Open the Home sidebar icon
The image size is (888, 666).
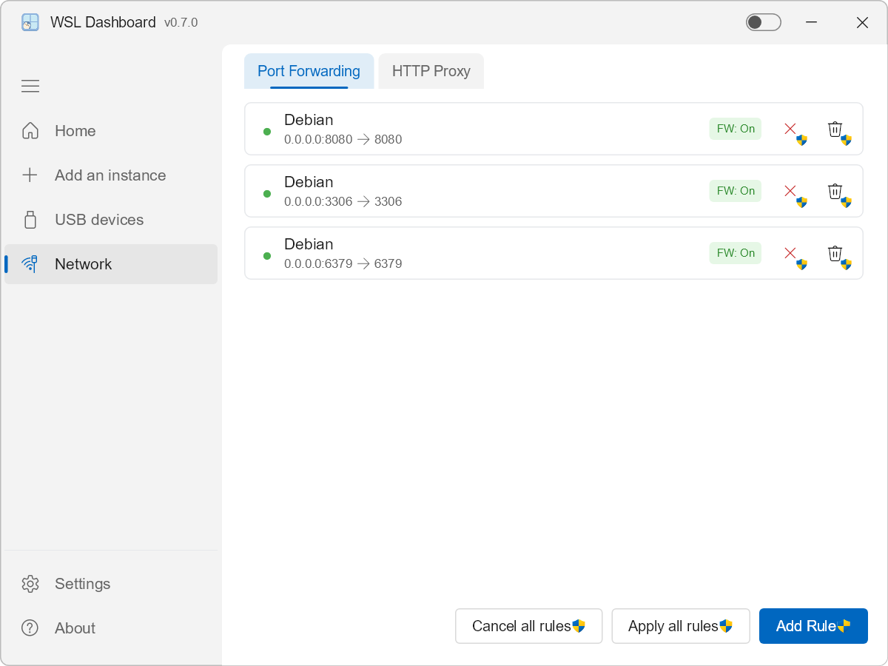coord(30,130)
